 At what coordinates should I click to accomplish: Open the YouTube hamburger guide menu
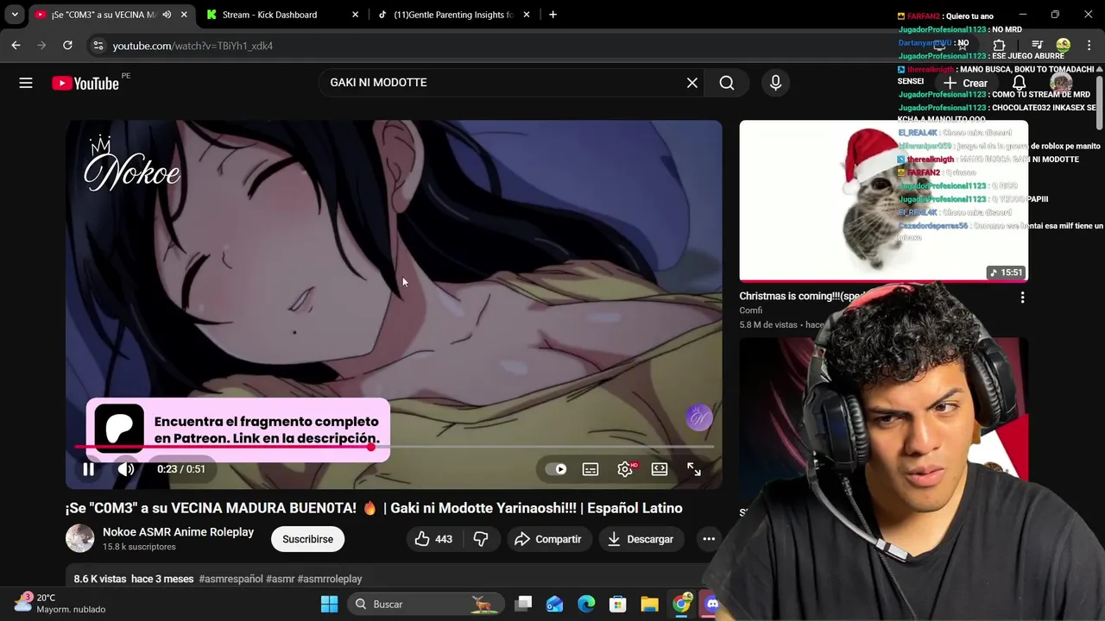coord(26,83)
